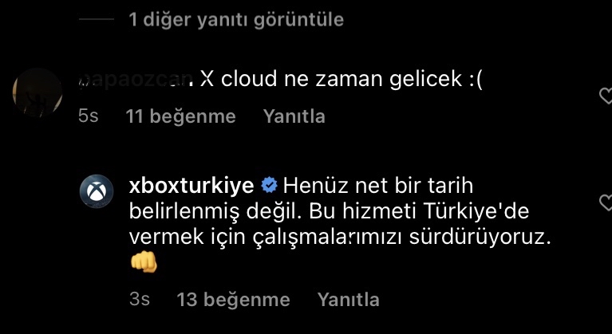Tap 'sürdürüyoruz.' at the reply's end
The width and height of the screenshot is (612, 334).
click(x=480, y=238)
